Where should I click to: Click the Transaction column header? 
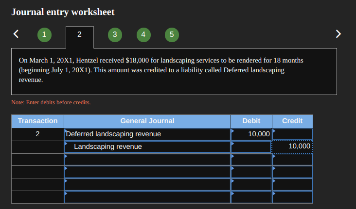click(x=37, y=121)
